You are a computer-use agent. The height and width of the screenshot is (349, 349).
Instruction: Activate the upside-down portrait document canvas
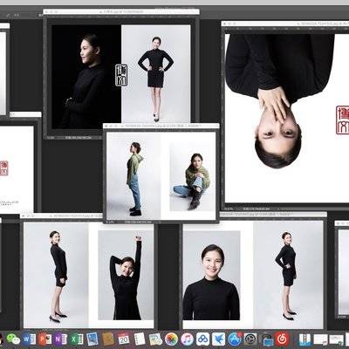(x=287, y=118)
